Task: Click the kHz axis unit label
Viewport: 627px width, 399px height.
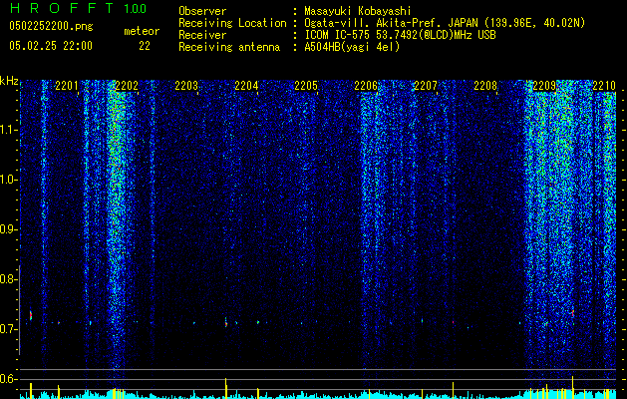Action: coord(9,81)
